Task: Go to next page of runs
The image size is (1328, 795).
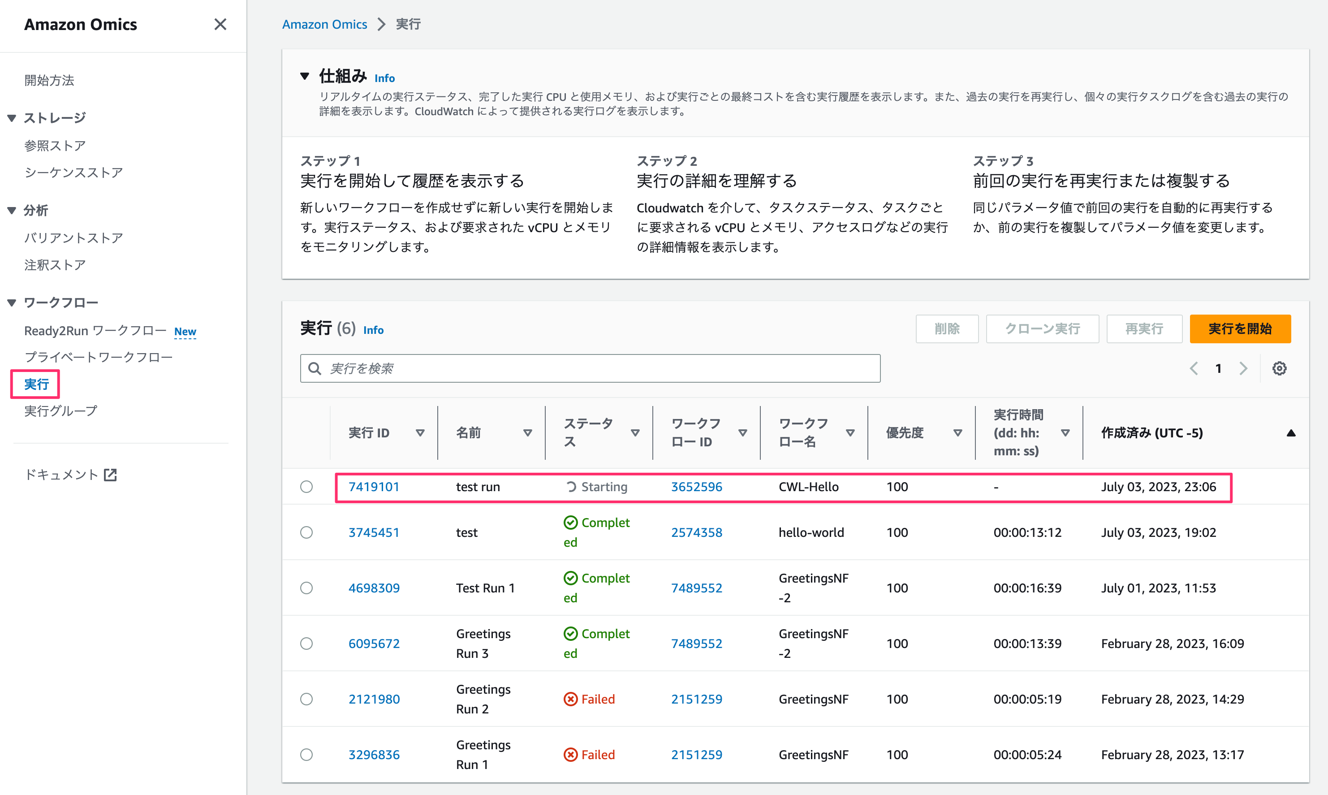Action: click(1243, 368)
